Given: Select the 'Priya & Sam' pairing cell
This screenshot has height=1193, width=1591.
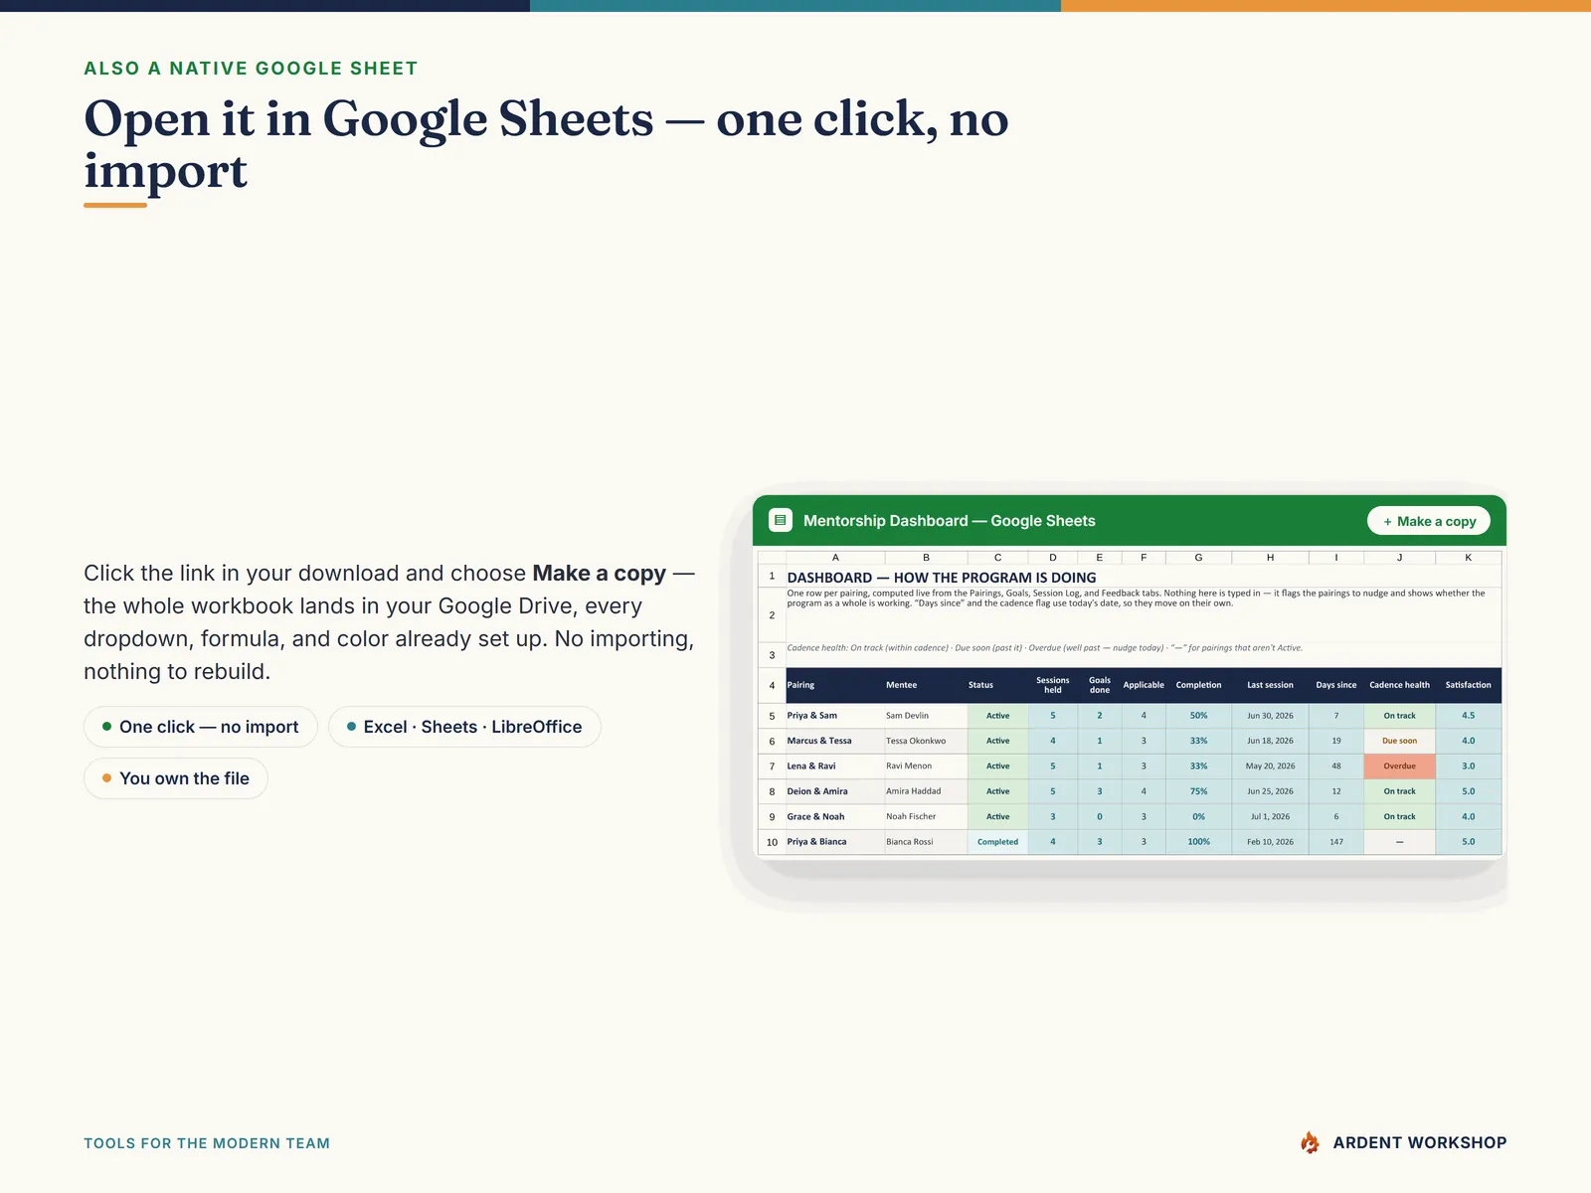Looking at the screenshot, I should [835, 716].
